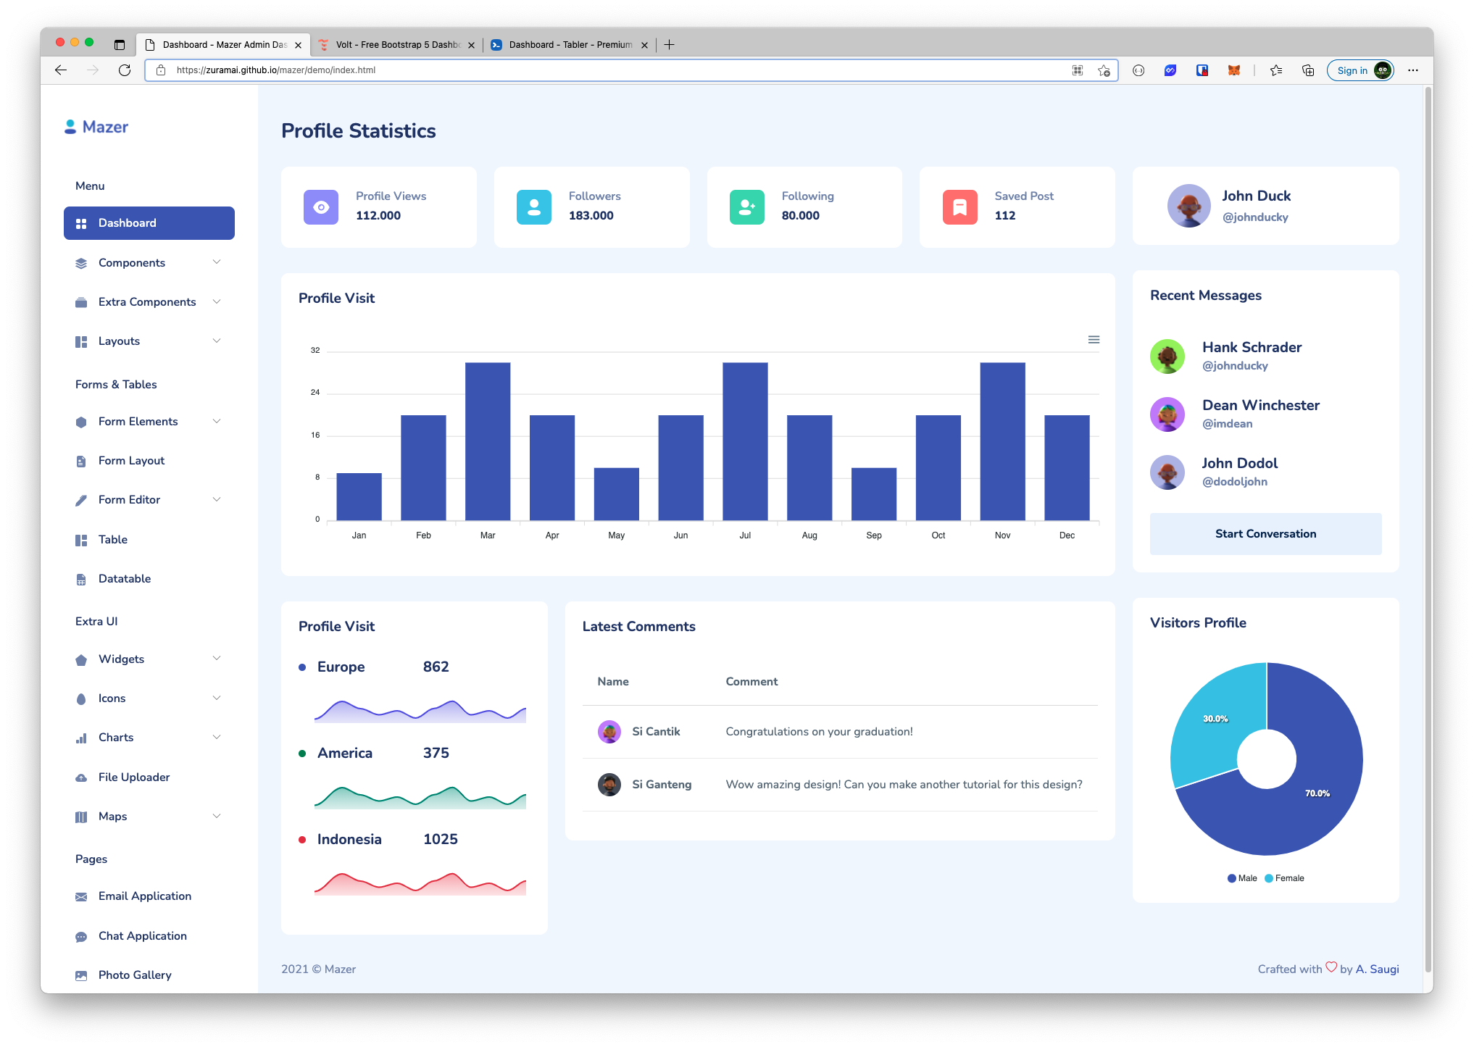The width and height of the screenshot is (1474, 1047).
Task: Expand the Components menu item
Action: pyautogui.click(x=147, y=263)
